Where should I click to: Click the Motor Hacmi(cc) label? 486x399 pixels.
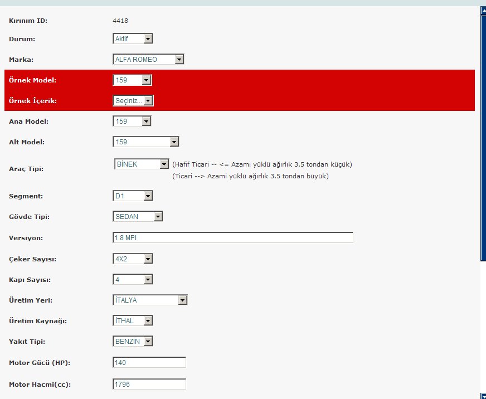pyautogui.click(x=40, y=385)
